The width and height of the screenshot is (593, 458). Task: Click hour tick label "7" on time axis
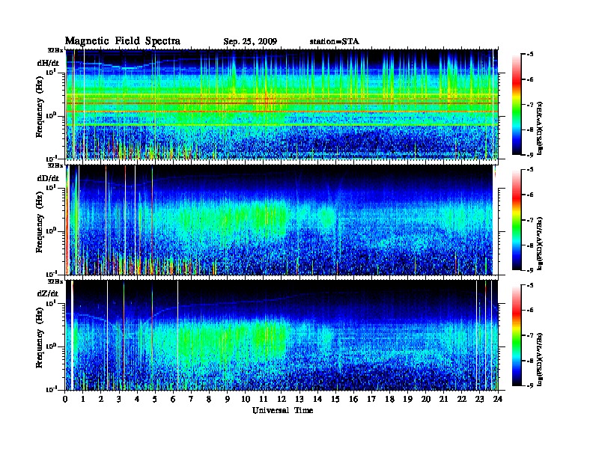191,399
